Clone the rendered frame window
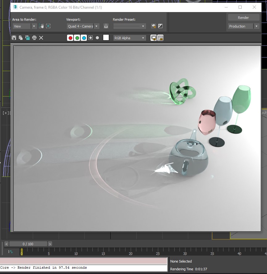This screenshot has width=267, height=274. (x=28, y=38)
